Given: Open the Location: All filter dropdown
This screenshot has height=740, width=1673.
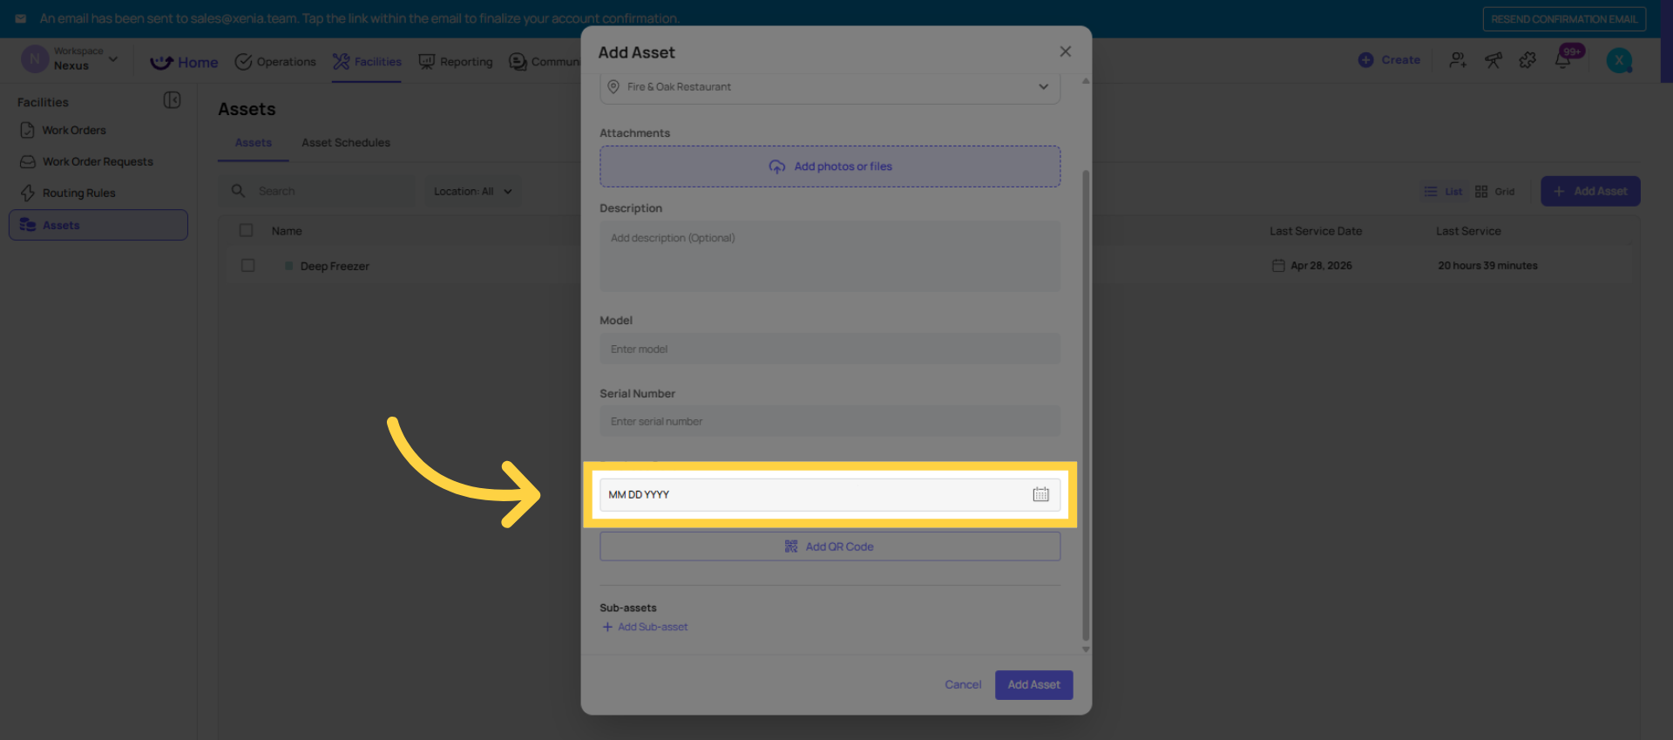Looking at the screenshot, I should [x=473, y=191].
